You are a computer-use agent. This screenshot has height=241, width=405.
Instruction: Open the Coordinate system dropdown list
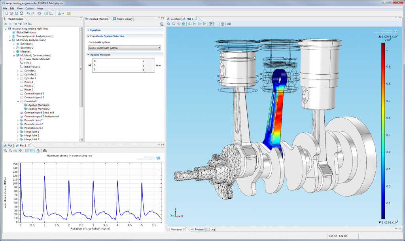point(158,47)
